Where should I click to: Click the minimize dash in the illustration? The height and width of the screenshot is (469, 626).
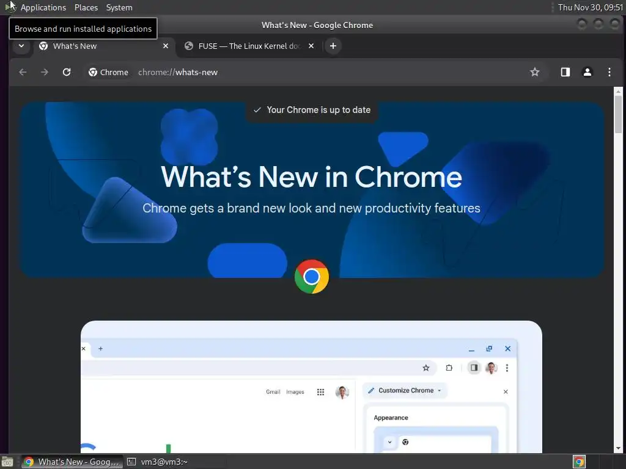471,350
